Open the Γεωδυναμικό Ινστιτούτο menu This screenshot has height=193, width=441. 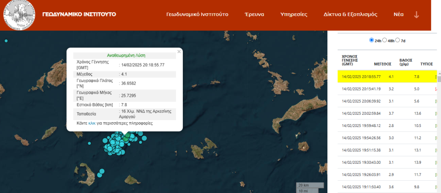coord(197,15)
